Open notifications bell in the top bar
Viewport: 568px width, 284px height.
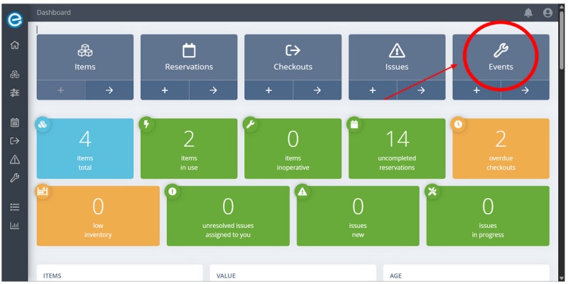coord(528,13)
